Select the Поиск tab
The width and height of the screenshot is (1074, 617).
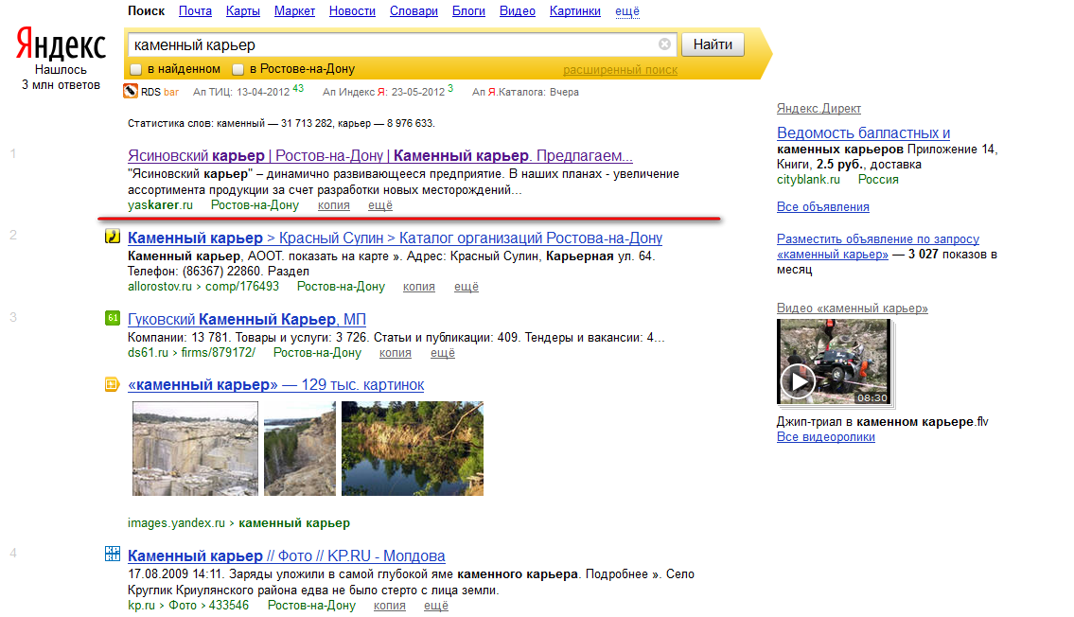click(x=146, y=11)
